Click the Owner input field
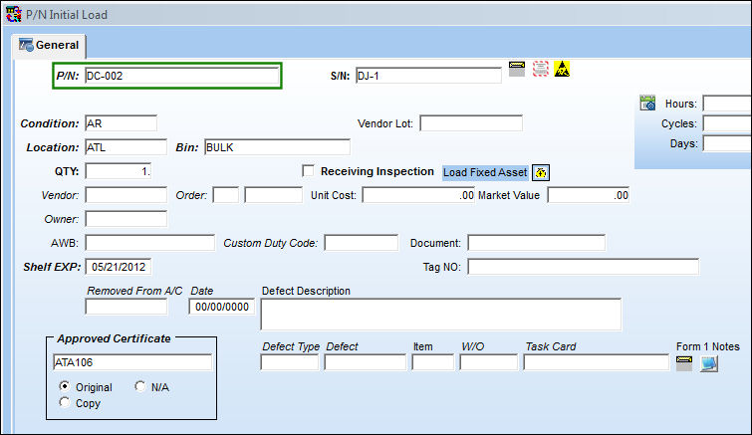 126,219
